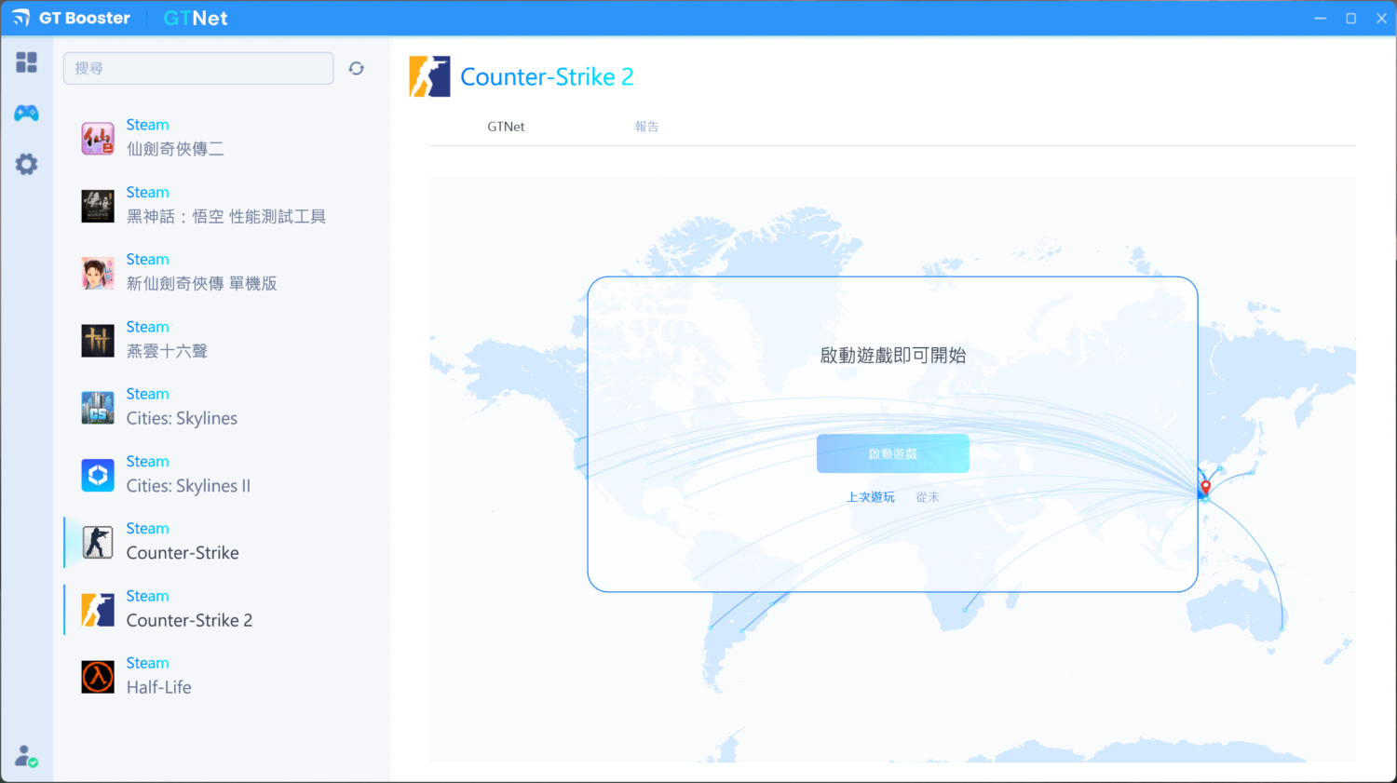The image size is (1397, 783).
Task: Switch to the 報告 tab
Action: coord(646,127)
